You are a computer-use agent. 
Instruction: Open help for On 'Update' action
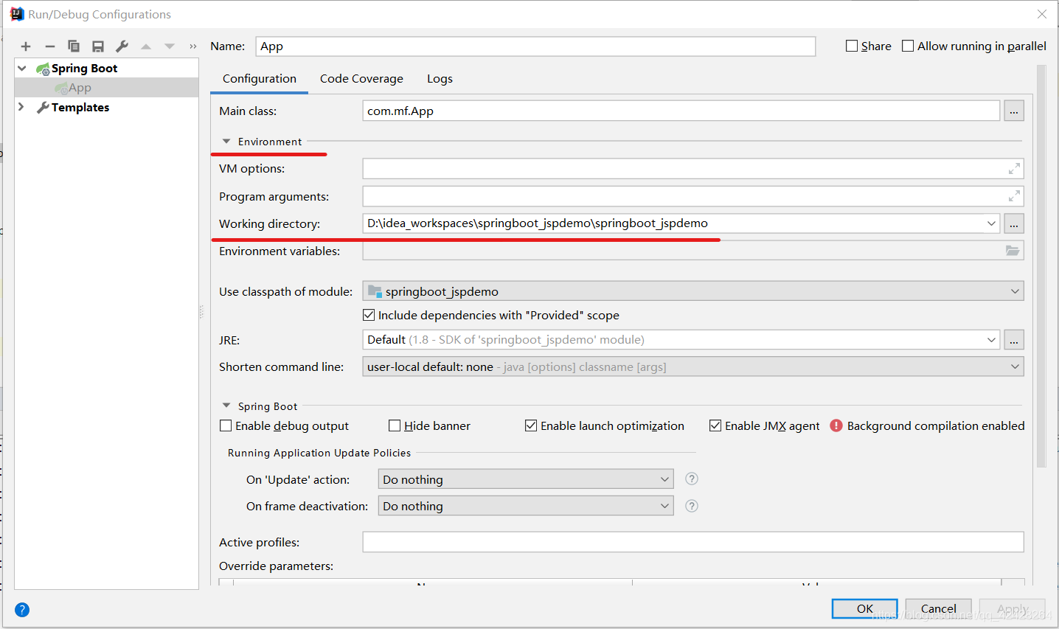(x=692, y=479)
